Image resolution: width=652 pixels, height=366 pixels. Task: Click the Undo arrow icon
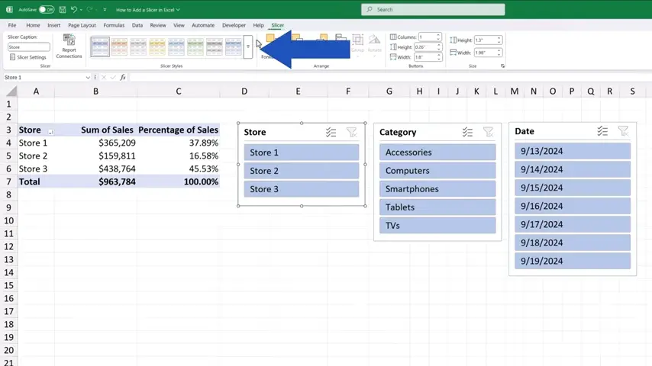click(74, 10)
